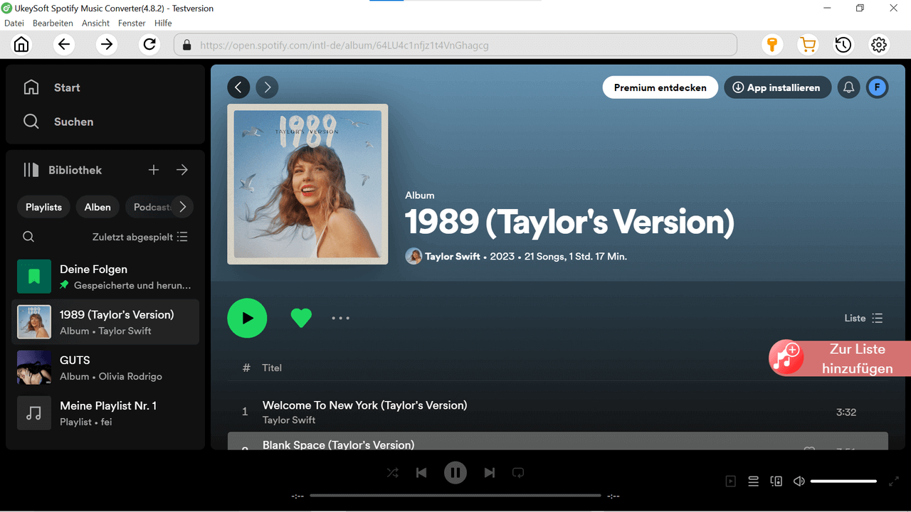This screenshot has height=512, width=911.
Task: Filter library by Playlists chip
Action: (43, 207)
